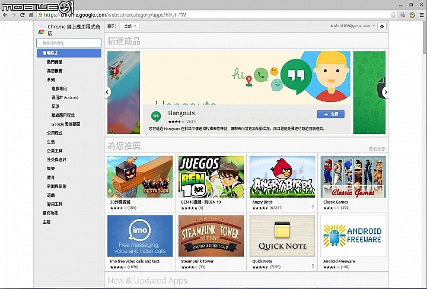Open 熱門商品 in the sidebar

point(55,62)
